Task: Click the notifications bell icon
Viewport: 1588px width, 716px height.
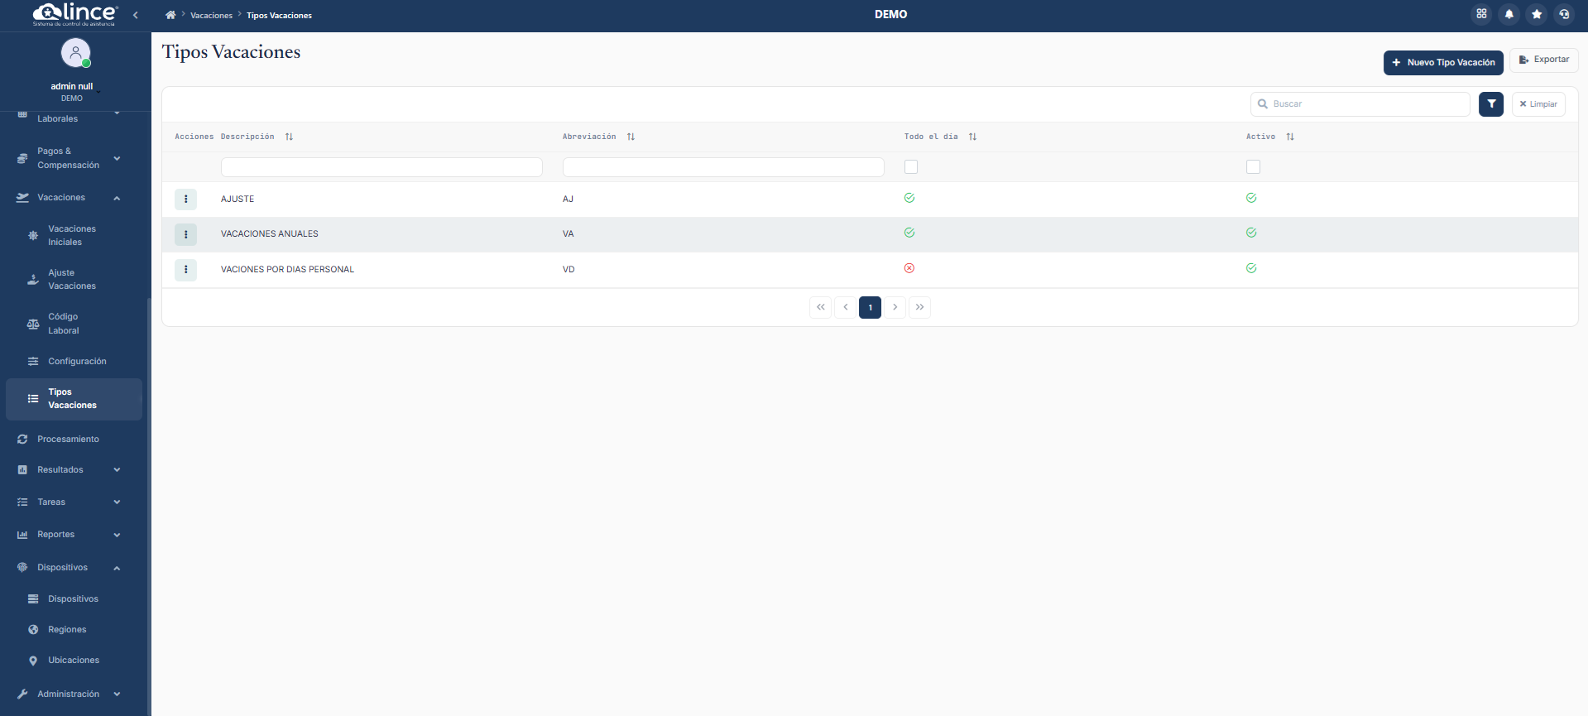Action: (1509, 14)
